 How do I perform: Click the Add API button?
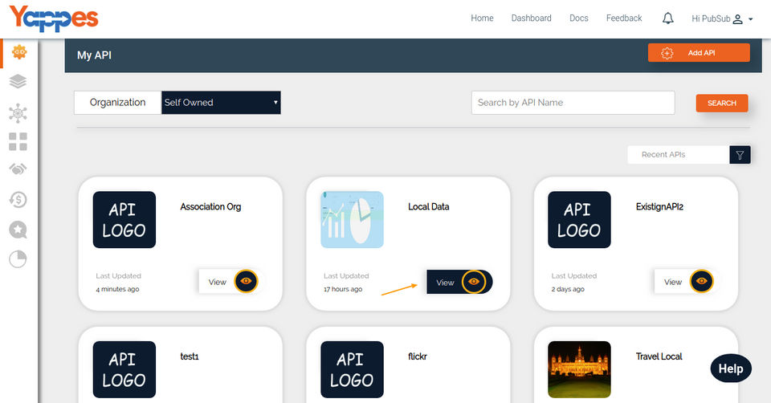click(699, 53)
